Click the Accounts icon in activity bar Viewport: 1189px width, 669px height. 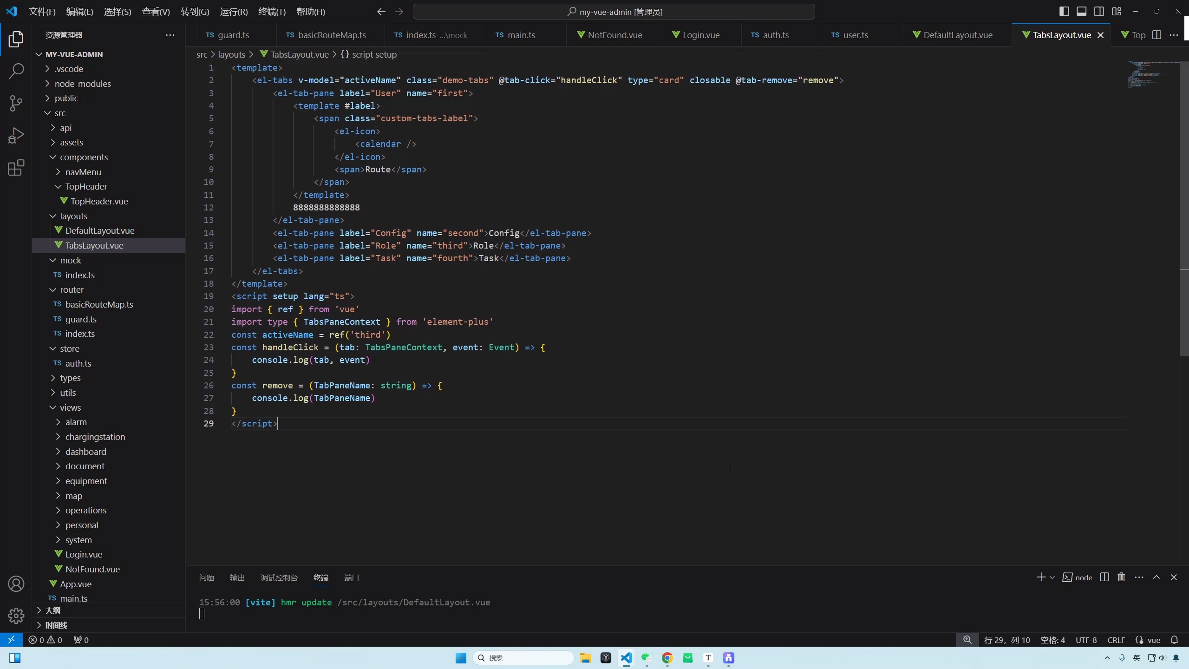[16, 584]
